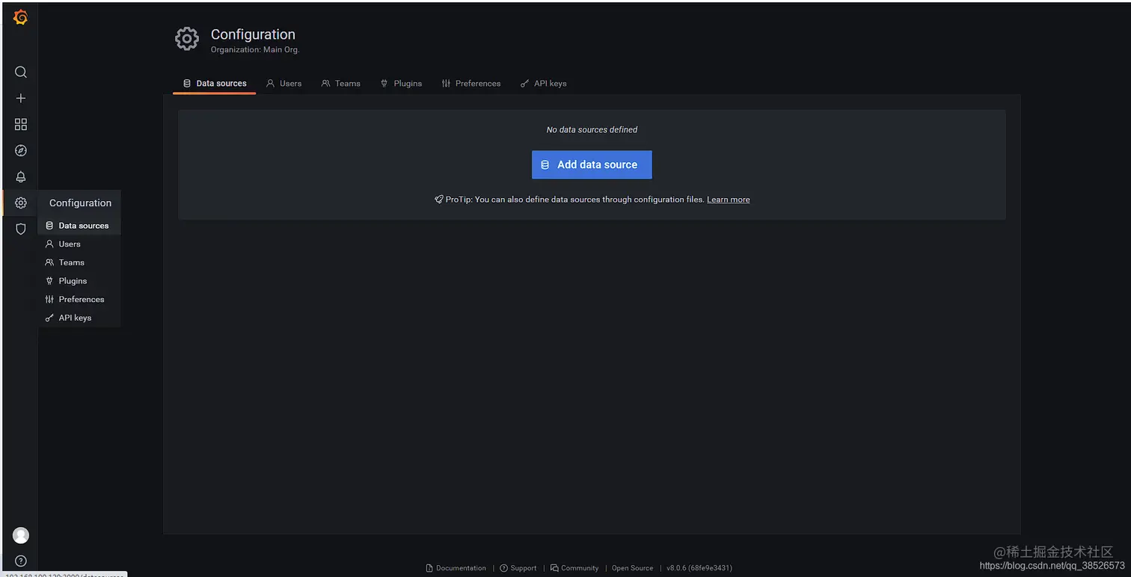1131x577 pixels.
Task: Open the user avatar at sidebar bottom
Action: click(x=21, y=535)
